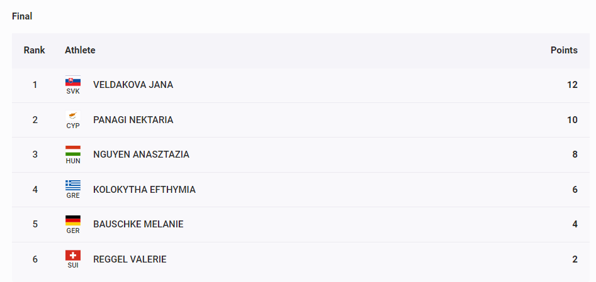The width and height of the screenshot is (596, 282).
Task: Open athlete VELDAKOVA JANA
Action: (133, 85)
